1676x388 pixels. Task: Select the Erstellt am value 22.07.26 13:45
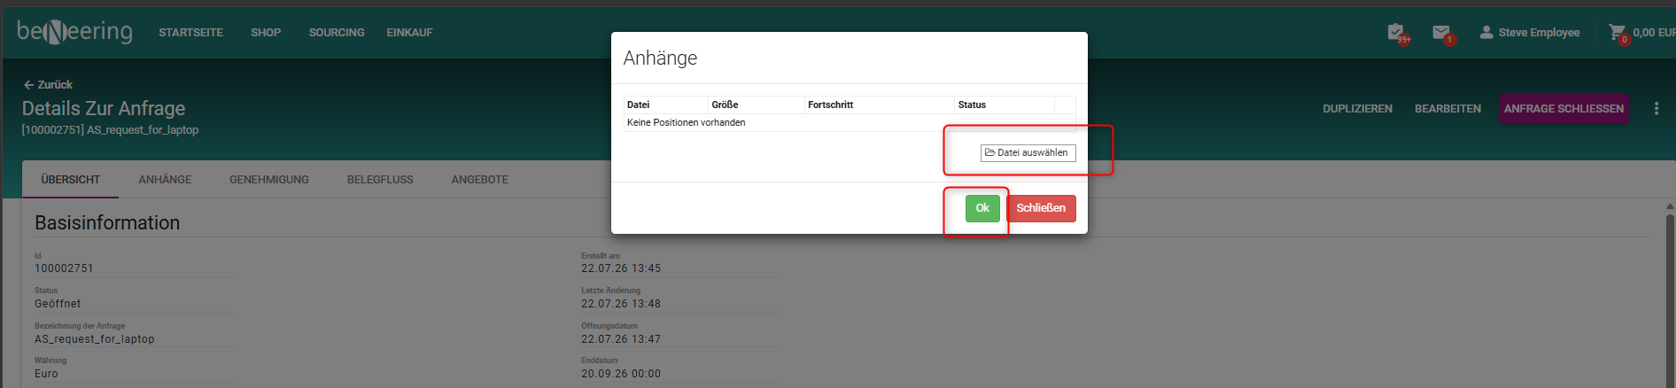pos(621,268)
